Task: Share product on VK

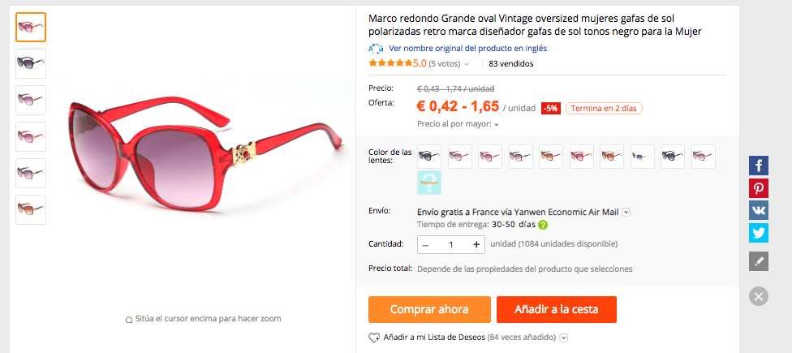Action: pos(758,210)
